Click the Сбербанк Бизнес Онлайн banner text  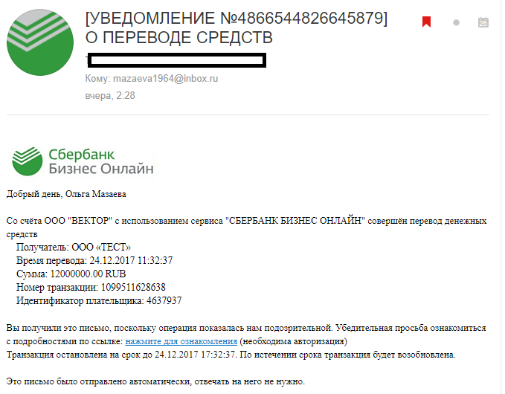[x=101, y=161]
